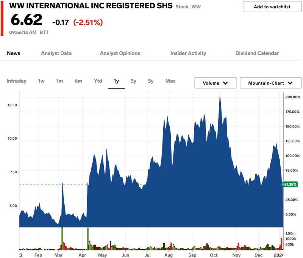Viewport: 303px width, 258px height.
Task: Click the stock price 6.62
Action: 27,20
